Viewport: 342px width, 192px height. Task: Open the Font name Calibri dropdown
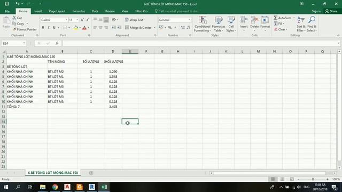click(66, 20)
